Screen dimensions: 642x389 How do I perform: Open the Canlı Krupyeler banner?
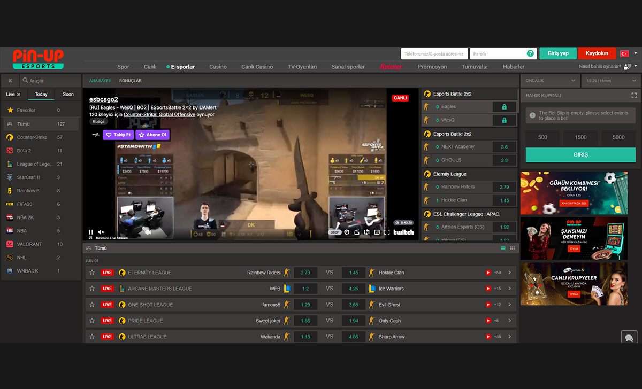pyautogui.click(x=574, y=284)
